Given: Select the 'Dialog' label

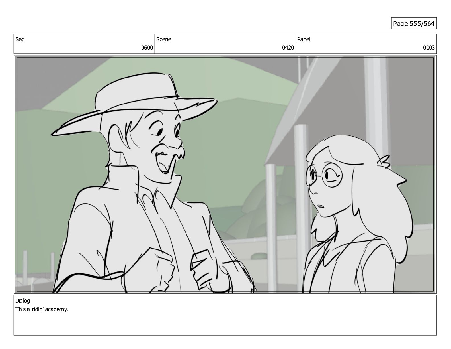Looking at the screenshot, I should pyautogui.click(x=22, y=301).
